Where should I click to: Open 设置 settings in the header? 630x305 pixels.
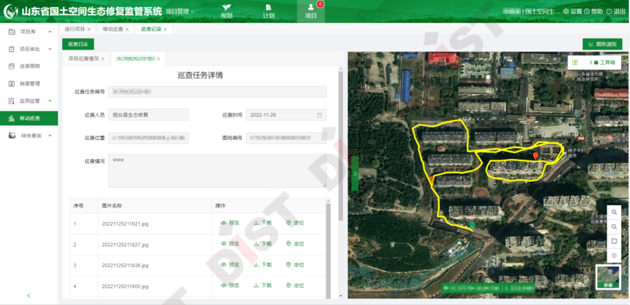(573, 12)
